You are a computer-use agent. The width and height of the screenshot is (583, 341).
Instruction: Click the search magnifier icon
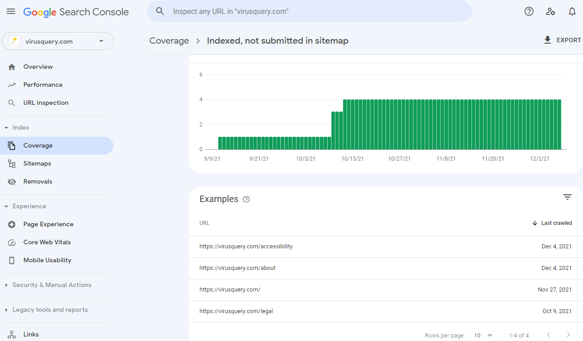[x=160, y=11]
